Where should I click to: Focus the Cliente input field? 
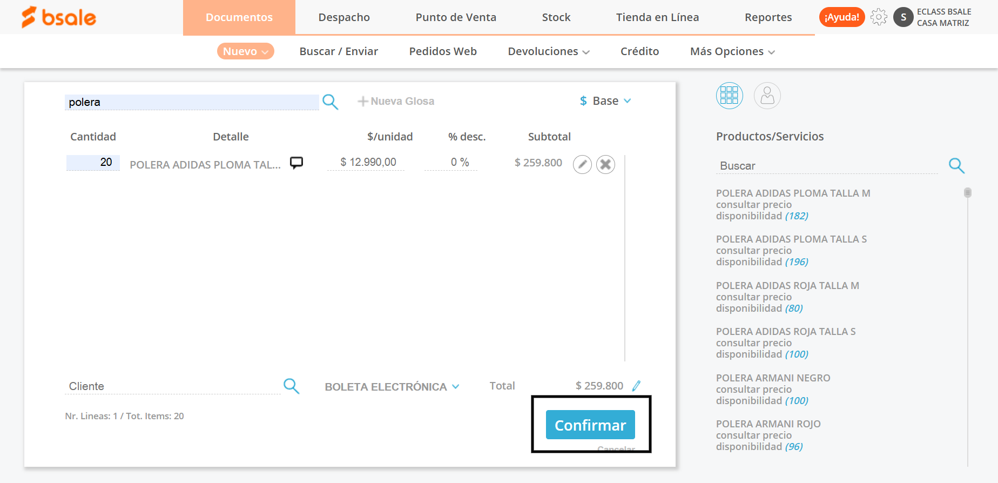tap(173, 386)
